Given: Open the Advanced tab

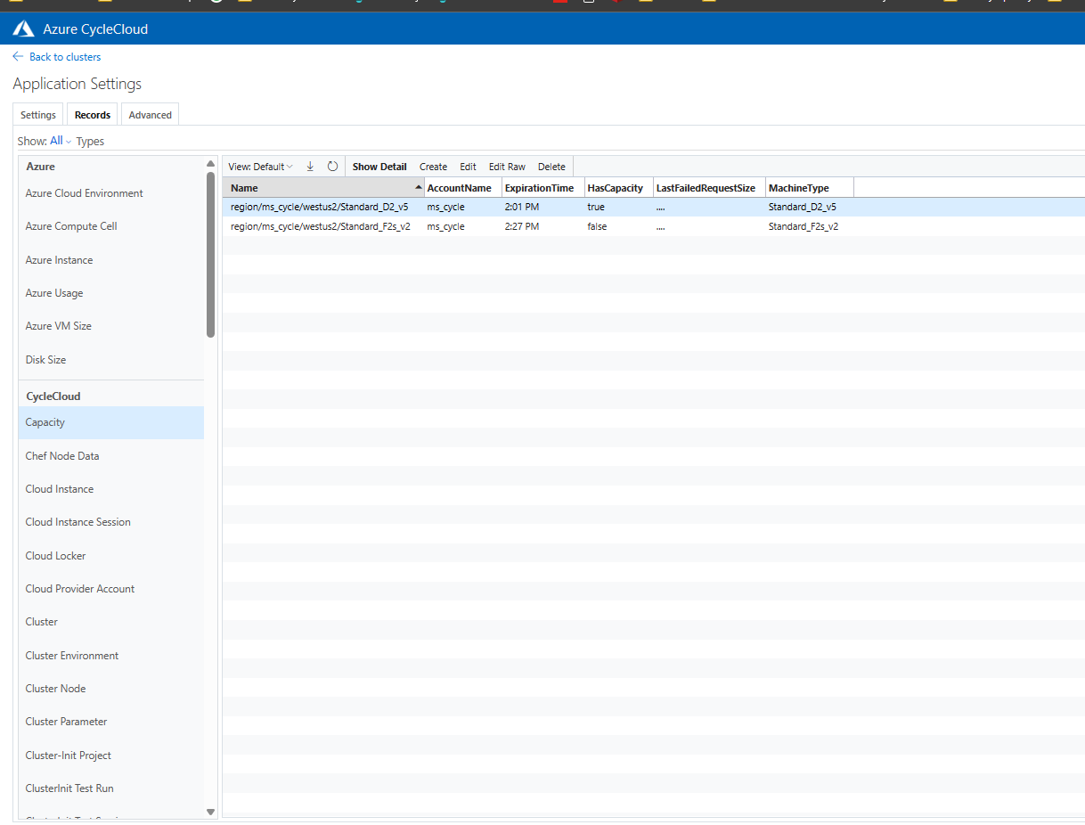Looking at the screenshot, I should 151,115.
